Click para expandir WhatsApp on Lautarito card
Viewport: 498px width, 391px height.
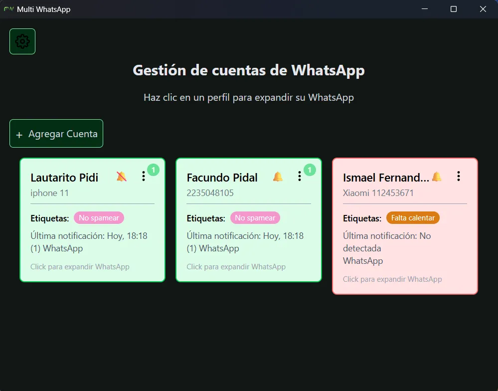[80, 267]
